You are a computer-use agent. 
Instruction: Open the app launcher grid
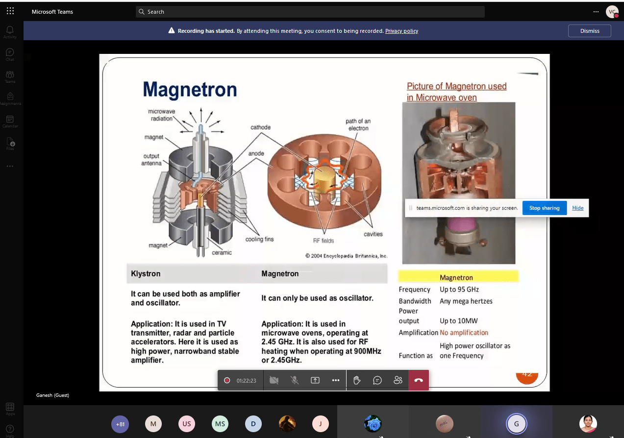[x=10, y=11]
